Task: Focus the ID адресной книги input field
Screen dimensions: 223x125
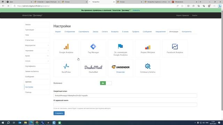Action: coord(125,105)
